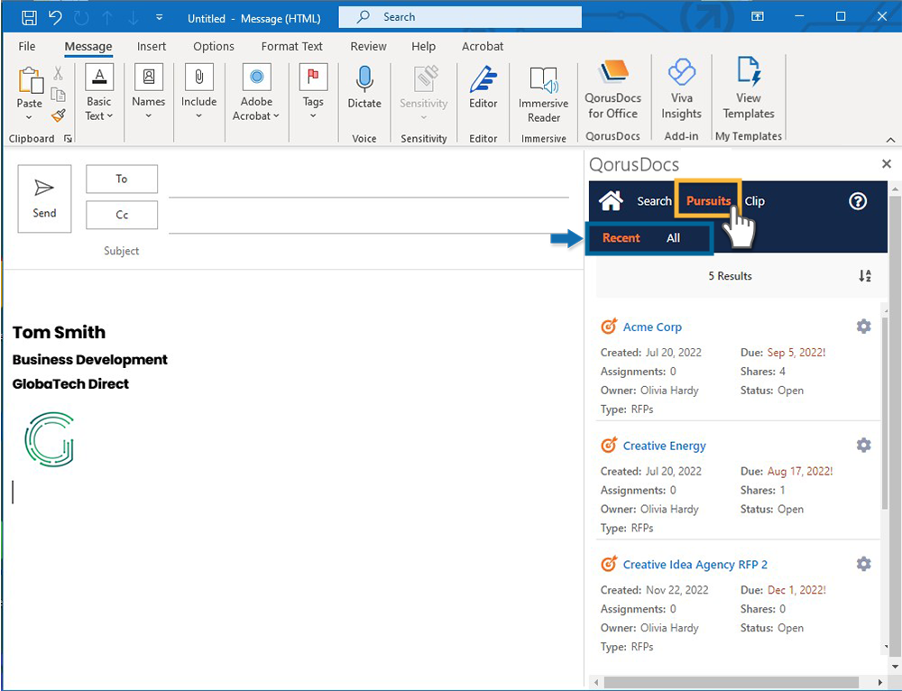This screenshot has height=691, width=902.
Task: Open the Quick Access Toolbar customize dropdown
Action: (160, 18)
